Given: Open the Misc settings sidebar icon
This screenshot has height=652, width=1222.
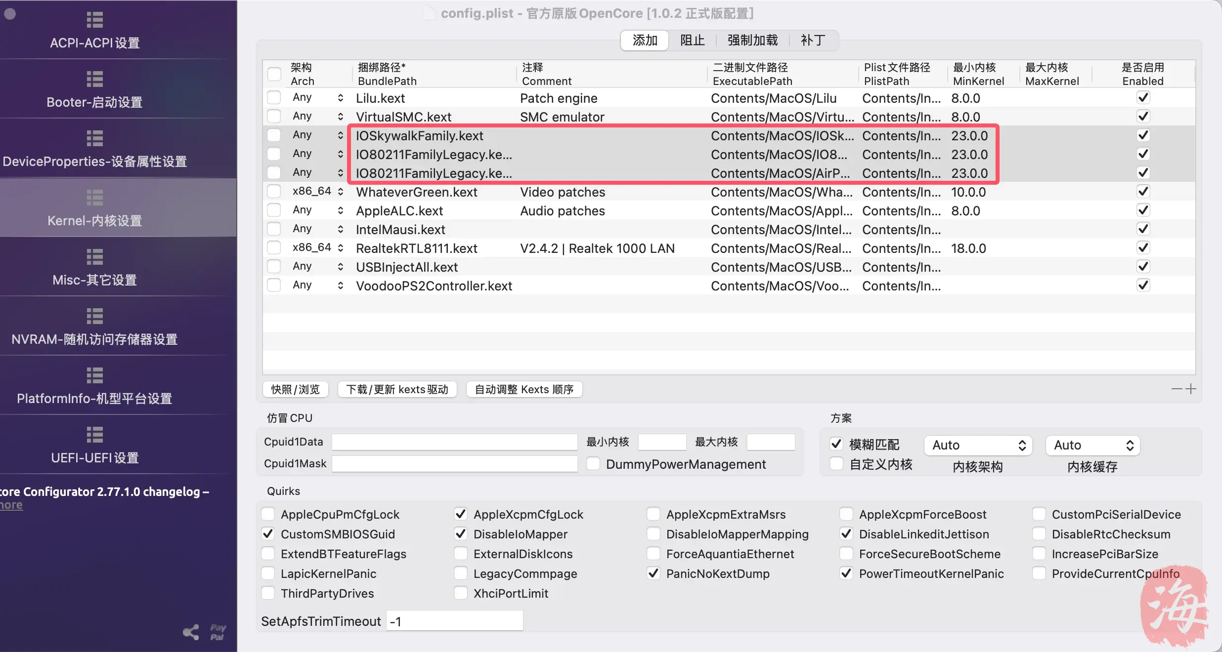Looking at the screenshot, I should [x=94, y=257].
